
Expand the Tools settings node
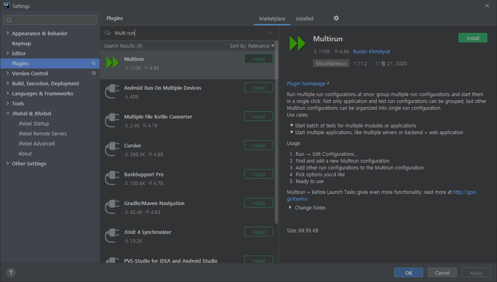(8, 103)
